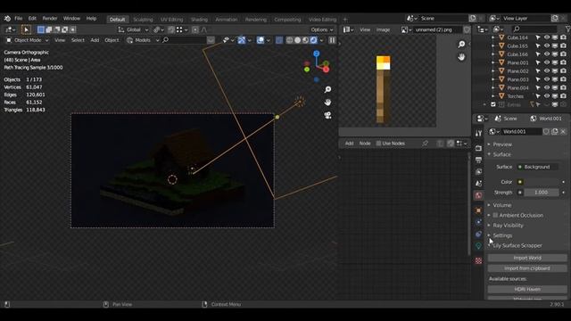Image resolution: width=571 pixels, height=321 pixels.
Task: Open the Scene properties tab
Action: [x=478, y=184]
